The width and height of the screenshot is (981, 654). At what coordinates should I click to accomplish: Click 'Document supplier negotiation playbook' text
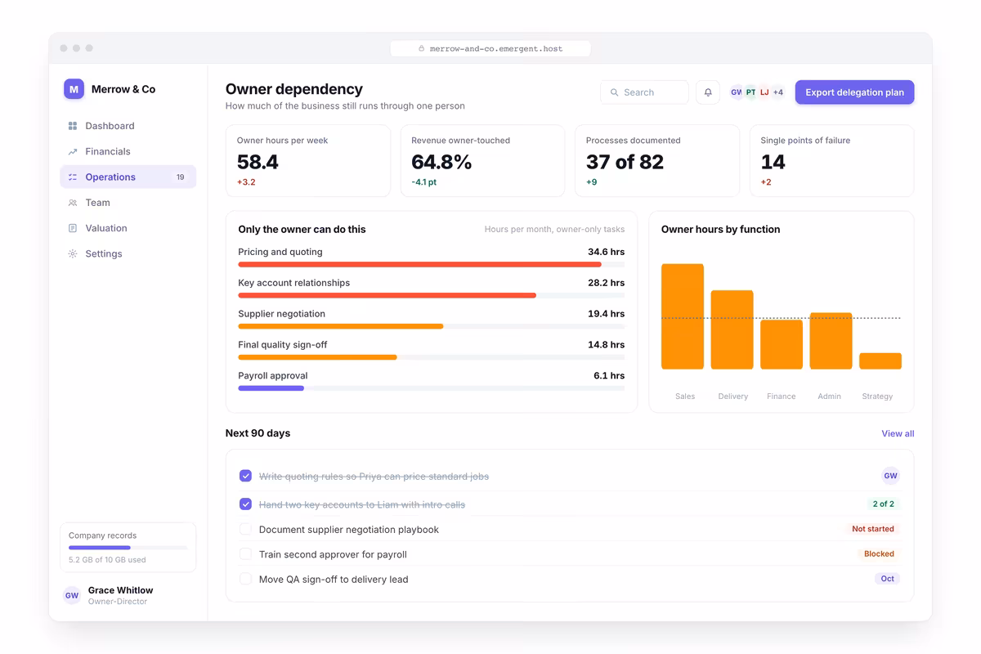point(349,530)
